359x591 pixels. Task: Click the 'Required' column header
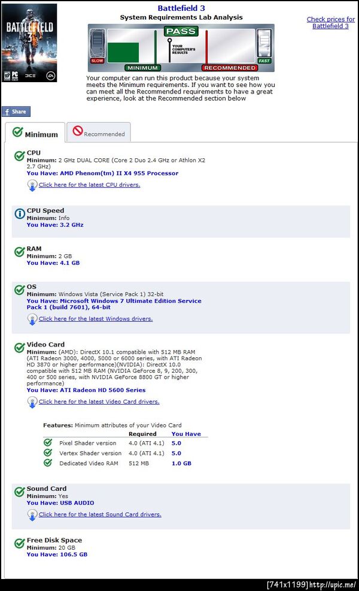point(142,434)
